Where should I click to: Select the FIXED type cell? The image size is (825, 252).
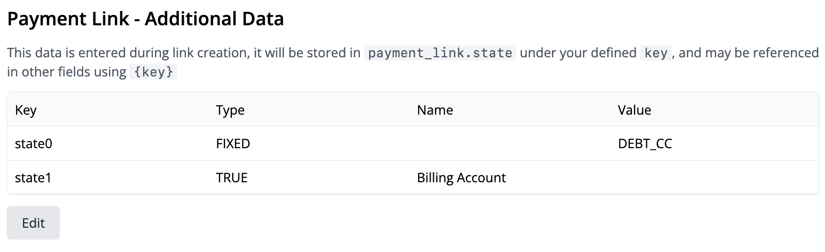(x=233, y=144)
